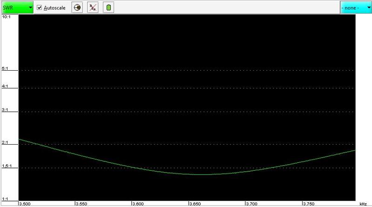The height and width of the screenshot is (207, 372).
Task: Open the SWR trace type dropdown
Action: tap(17, 7)
